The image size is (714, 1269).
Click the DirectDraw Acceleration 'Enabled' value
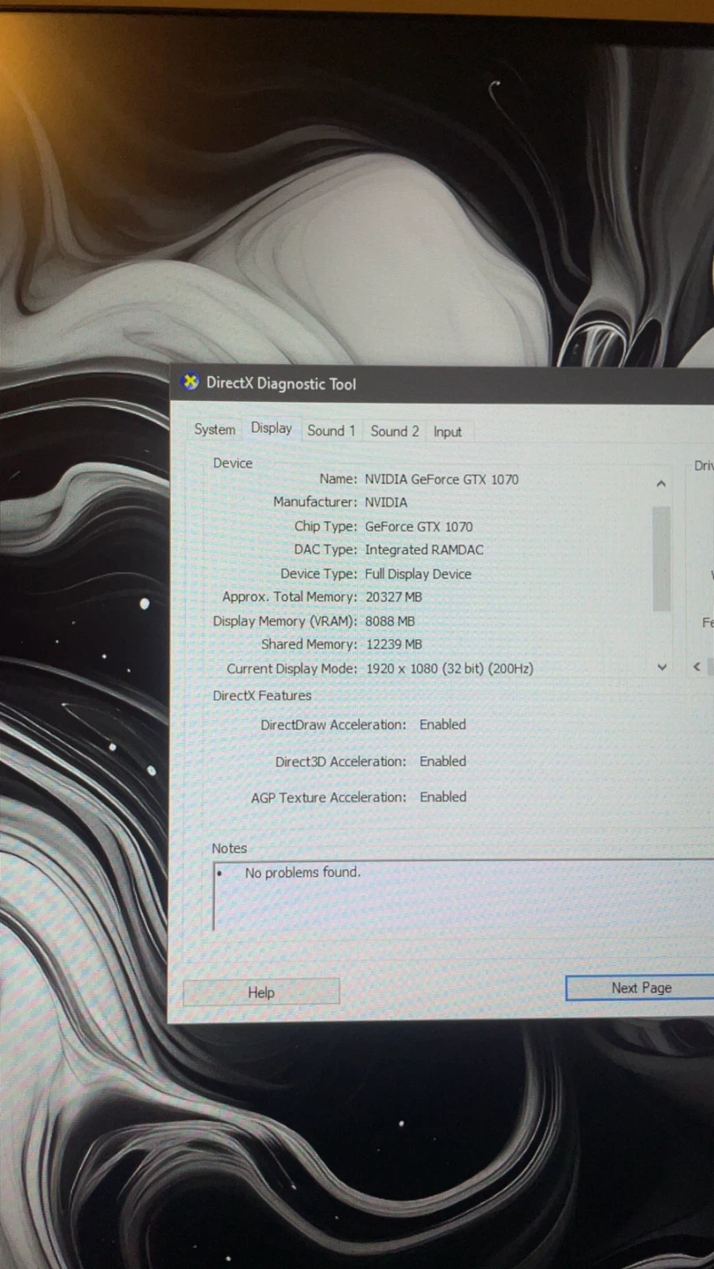pyautogui.click(x=443, y=724)
